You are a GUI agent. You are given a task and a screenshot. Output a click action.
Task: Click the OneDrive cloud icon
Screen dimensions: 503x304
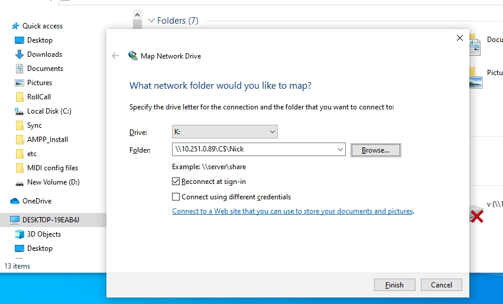tap(15, 201)
